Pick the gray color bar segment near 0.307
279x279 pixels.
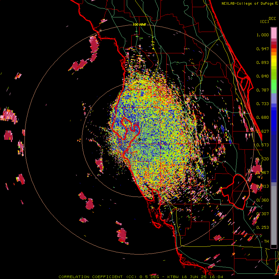point(274,215)
